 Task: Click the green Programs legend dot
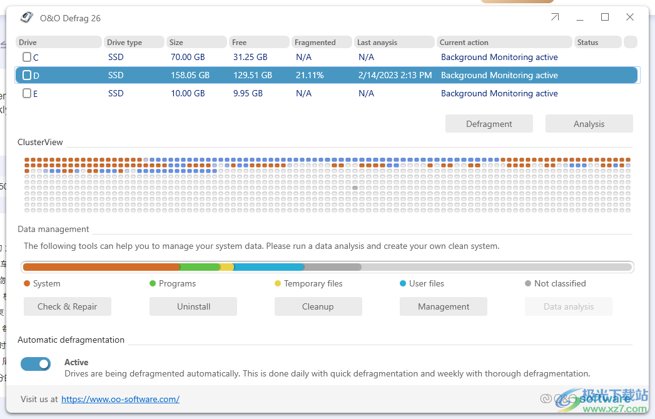pyautogui.click(x=153, y=284)
